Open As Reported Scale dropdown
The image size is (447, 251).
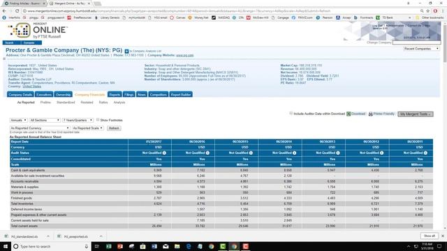(87, 128)
